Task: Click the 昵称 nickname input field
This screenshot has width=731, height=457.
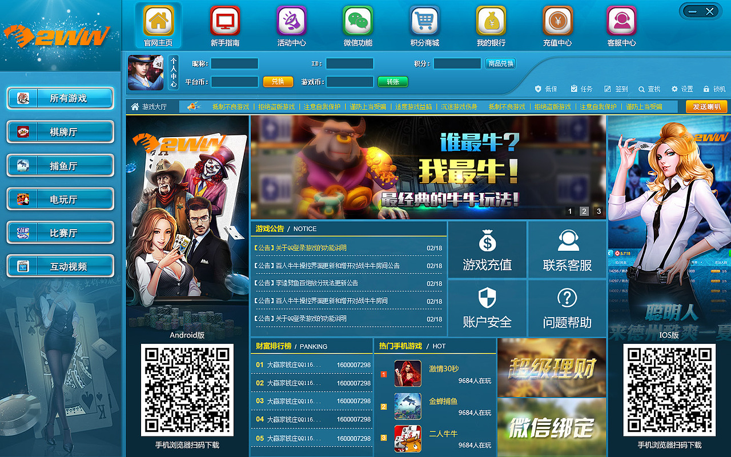Action: tap(234, 63)
